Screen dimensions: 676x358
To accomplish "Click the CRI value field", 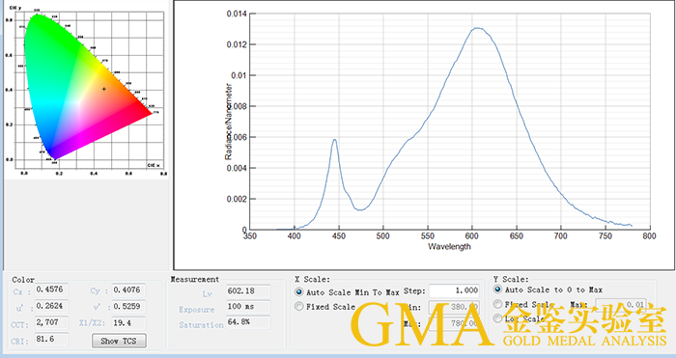I will pos(51,339).
